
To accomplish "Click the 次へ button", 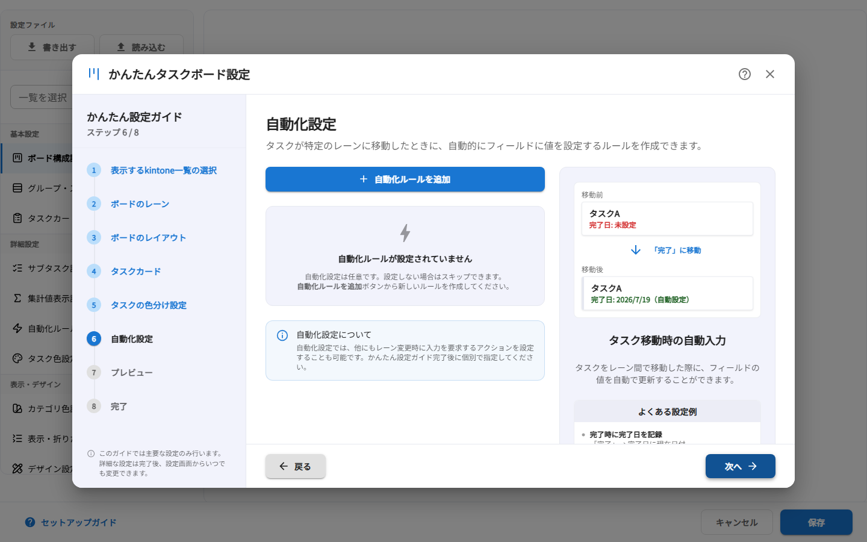I will 741,467.
